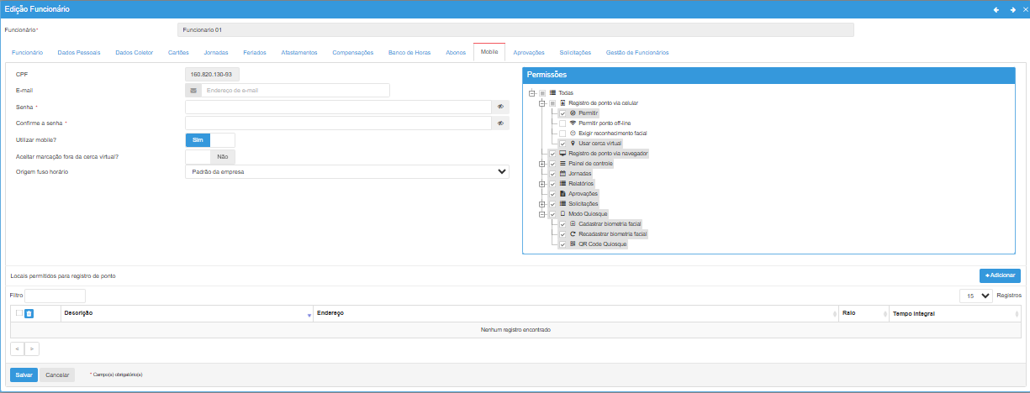
Task: Click the Salvar button
Action: [24, 375]
